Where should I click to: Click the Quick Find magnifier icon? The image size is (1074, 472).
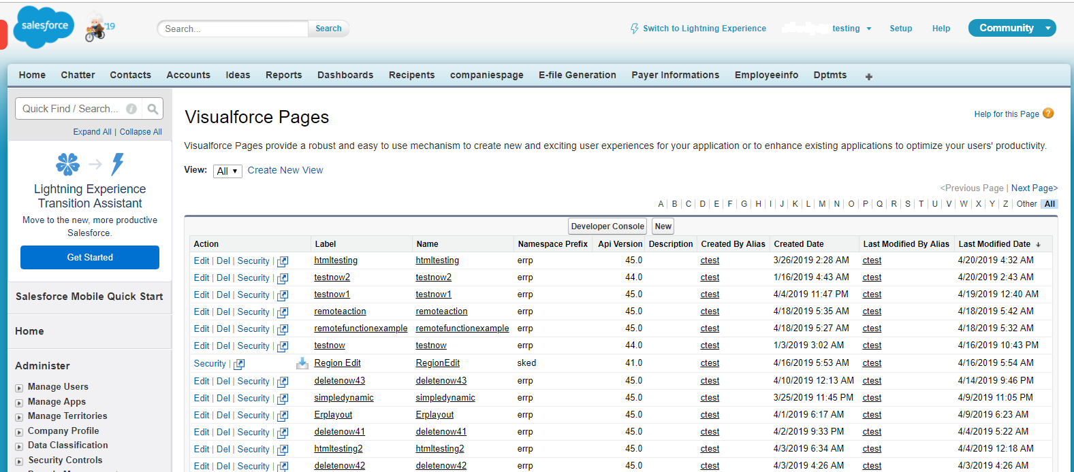153,109
